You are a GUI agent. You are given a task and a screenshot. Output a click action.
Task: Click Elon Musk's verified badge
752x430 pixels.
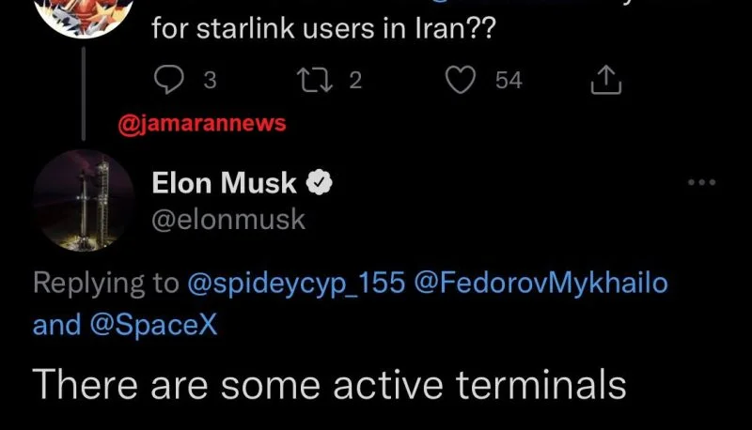(320, 182)
